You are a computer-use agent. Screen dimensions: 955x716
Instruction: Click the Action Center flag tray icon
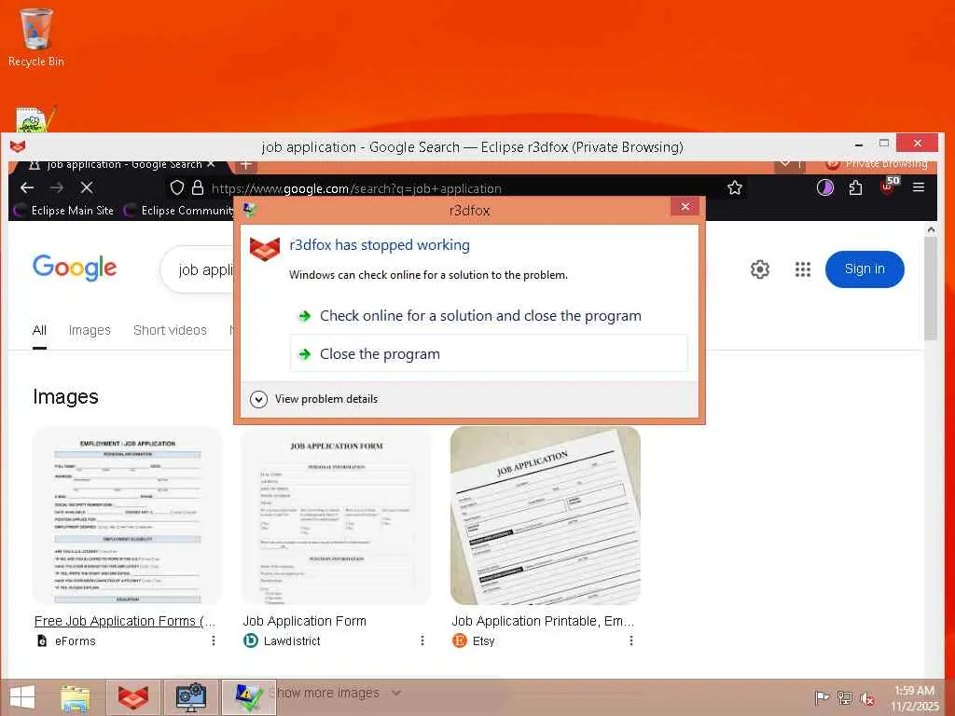[x=823, y=697]
